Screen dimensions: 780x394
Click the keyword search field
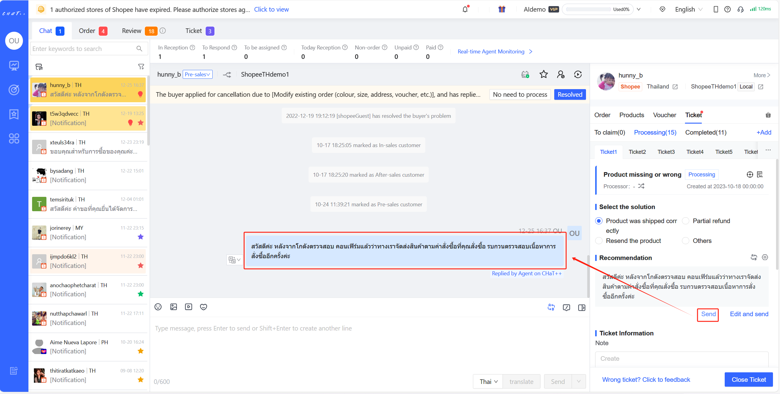tap(89, 49)
